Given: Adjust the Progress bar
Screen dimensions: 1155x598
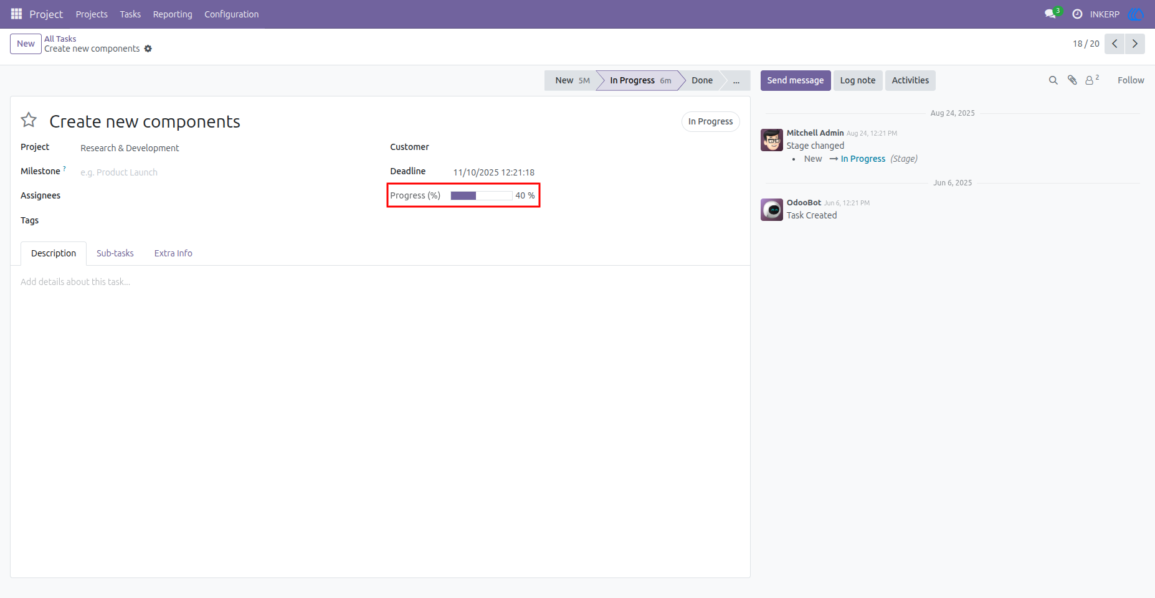Looking at the screenshot, I should [x=481, y=195].
